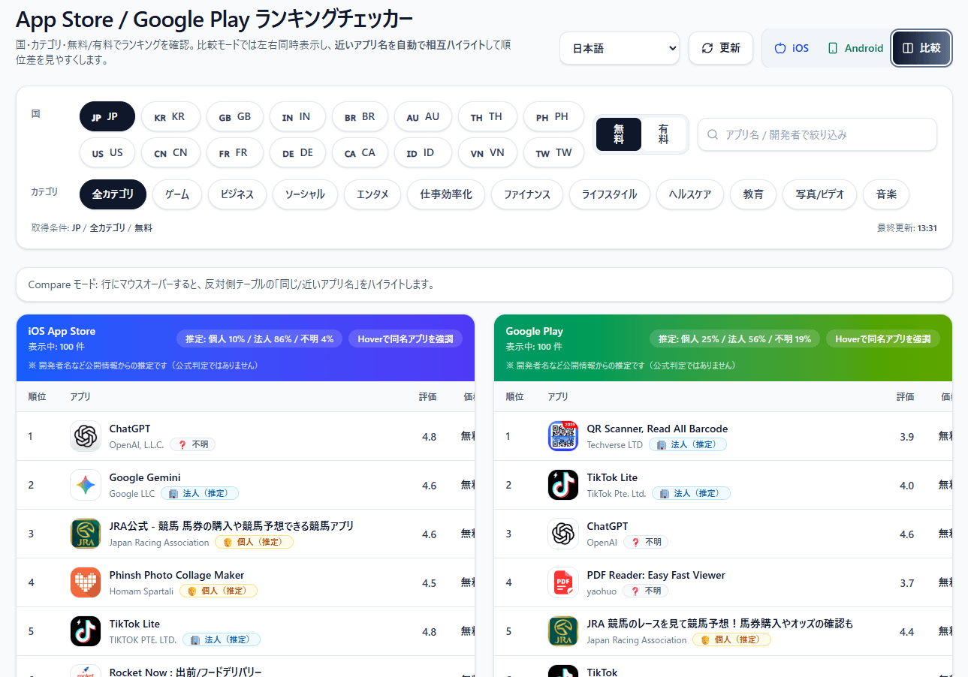This screenshot has height=677, width=968.
Task: Switch to the Android view tab
Action: (855, 48)
